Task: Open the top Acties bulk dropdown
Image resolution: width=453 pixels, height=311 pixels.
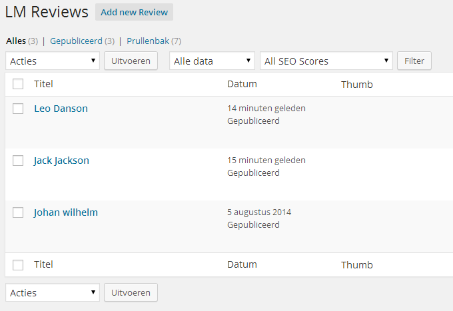Action: pos(53,61)
